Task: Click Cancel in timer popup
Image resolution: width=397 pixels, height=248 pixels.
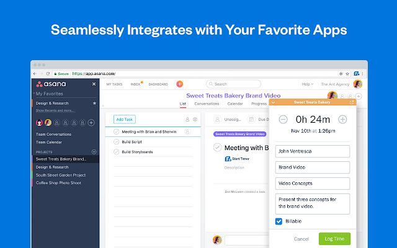Action: [x=301, y=239]
